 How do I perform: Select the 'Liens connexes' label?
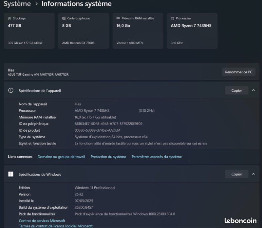20,157
